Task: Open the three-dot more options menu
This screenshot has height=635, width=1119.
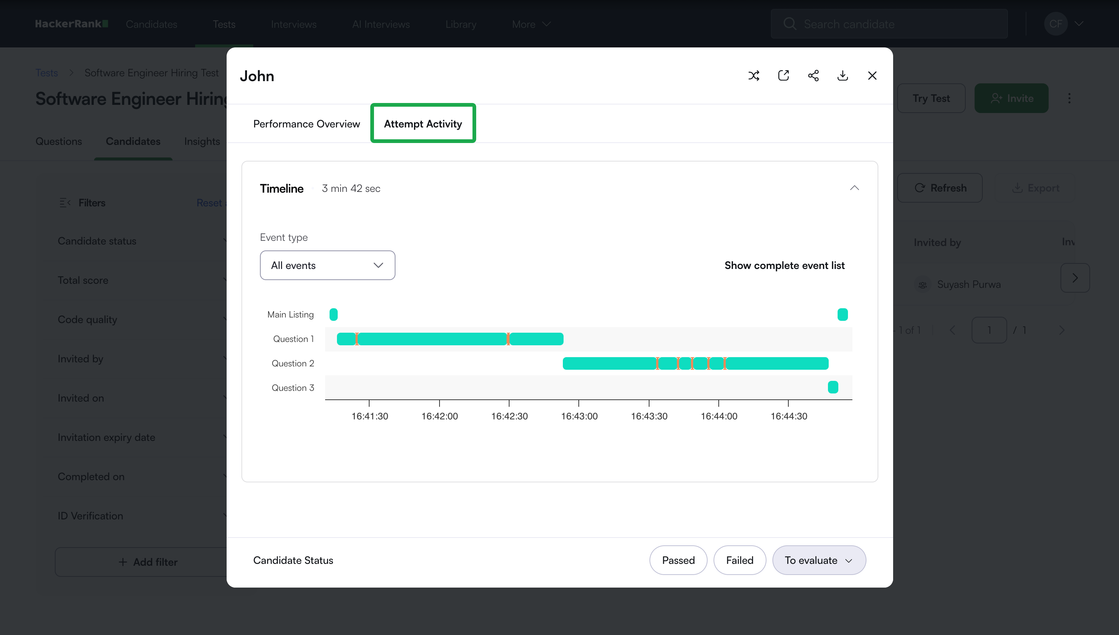Action: pos(1069,98)
